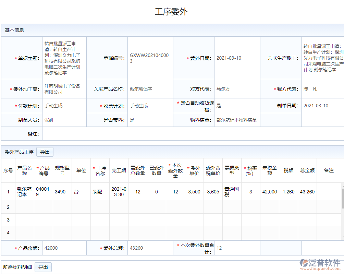Click the 制单日期 date value

322,106
